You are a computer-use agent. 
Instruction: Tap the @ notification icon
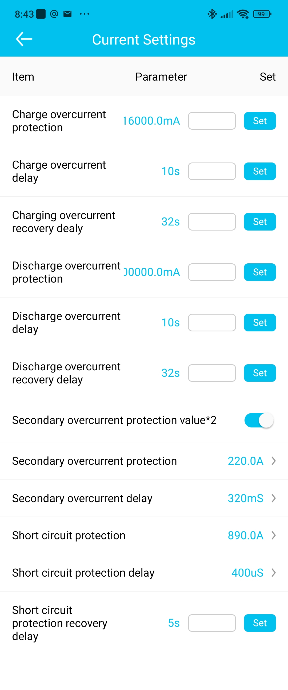(54, 14)
